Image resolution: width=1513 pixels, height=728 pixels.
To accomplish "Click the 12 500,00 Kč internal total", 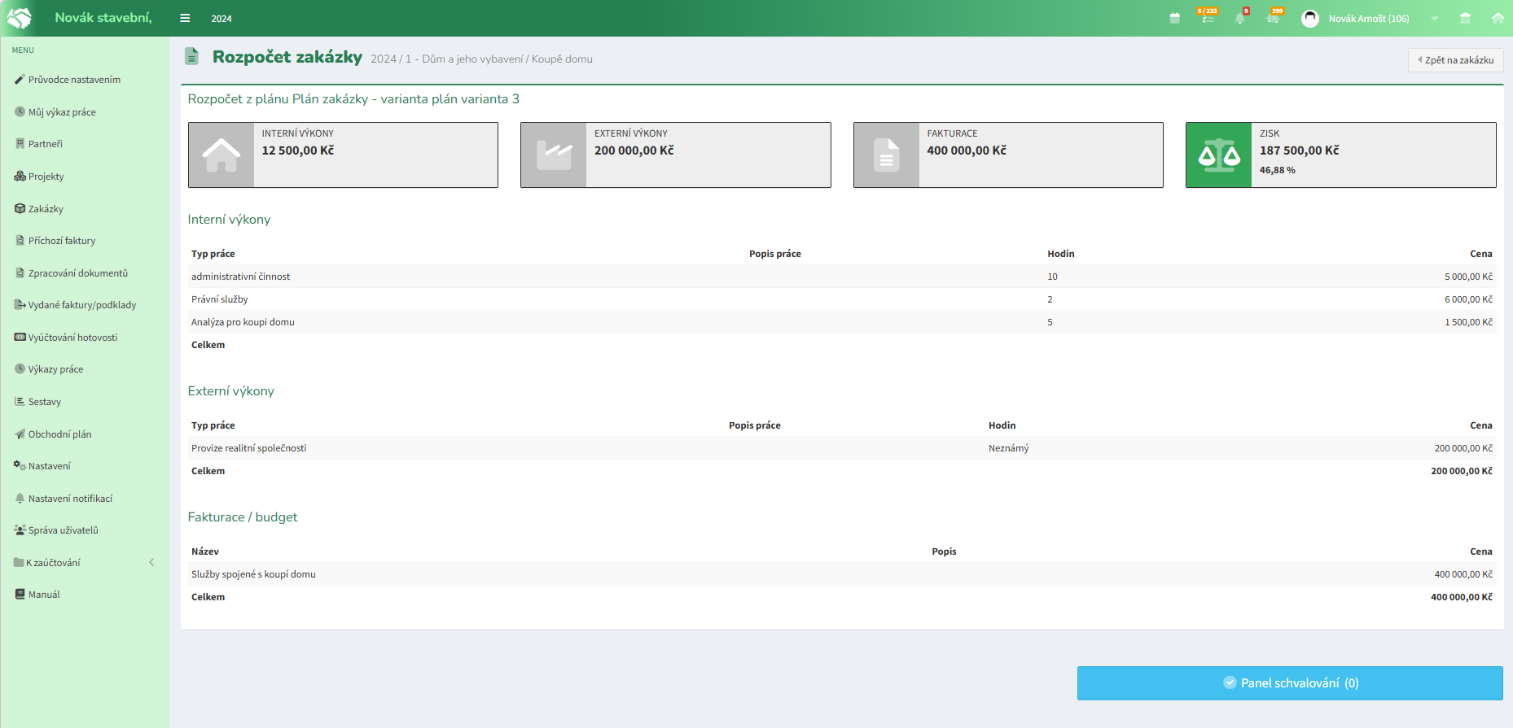I will point(298,150).
